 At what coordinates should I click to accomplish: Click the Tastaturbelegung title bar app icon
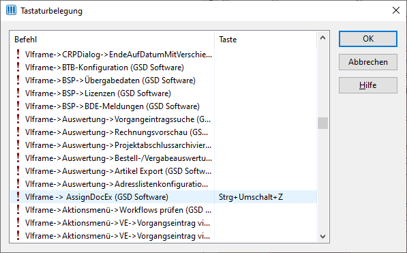(x=11, y=10)
